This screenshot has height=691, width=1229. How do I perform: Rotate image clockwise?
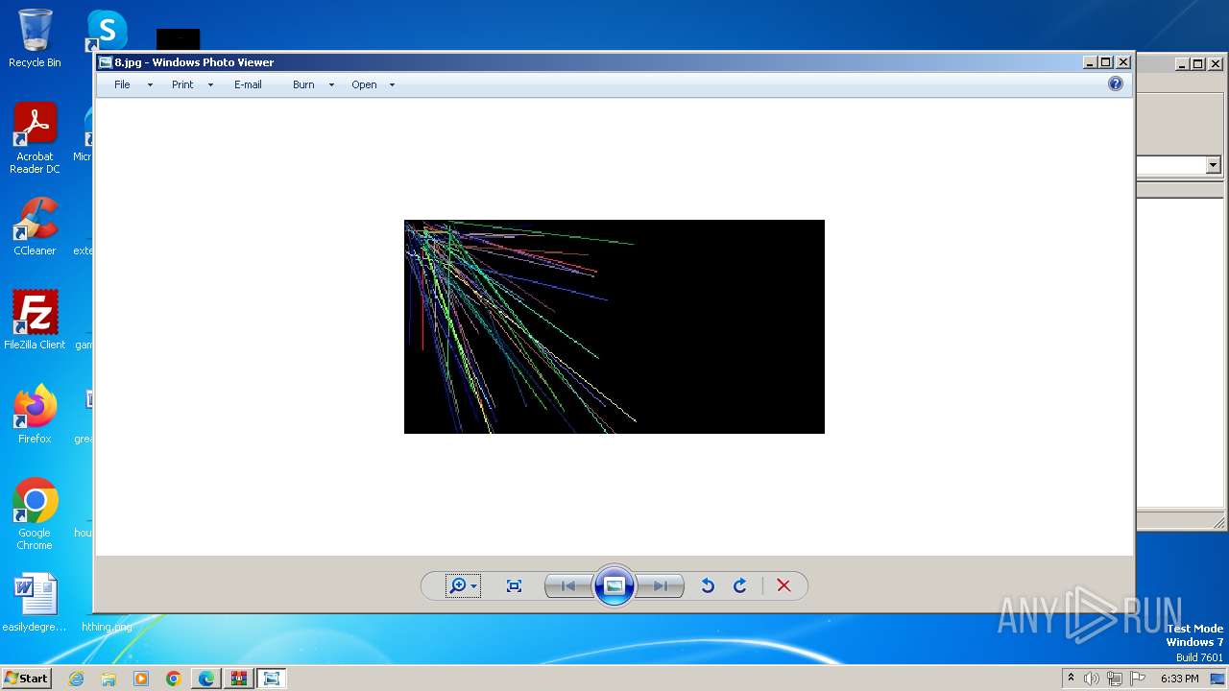(x=740, y=585)
